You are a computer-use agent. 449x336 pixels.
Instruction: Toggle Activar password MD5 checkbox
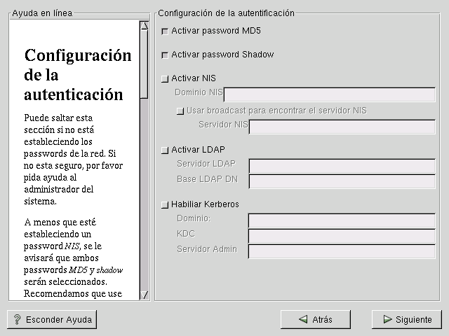tap(165, 31)
